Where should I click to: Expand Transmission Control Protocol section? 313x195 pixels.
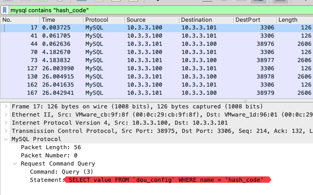[5, 131]
